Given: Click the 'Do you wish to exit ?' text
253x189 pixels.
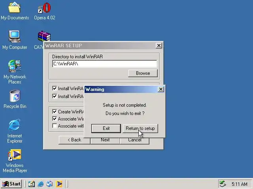Looking at the screenshot, I should tap(125, 113).
